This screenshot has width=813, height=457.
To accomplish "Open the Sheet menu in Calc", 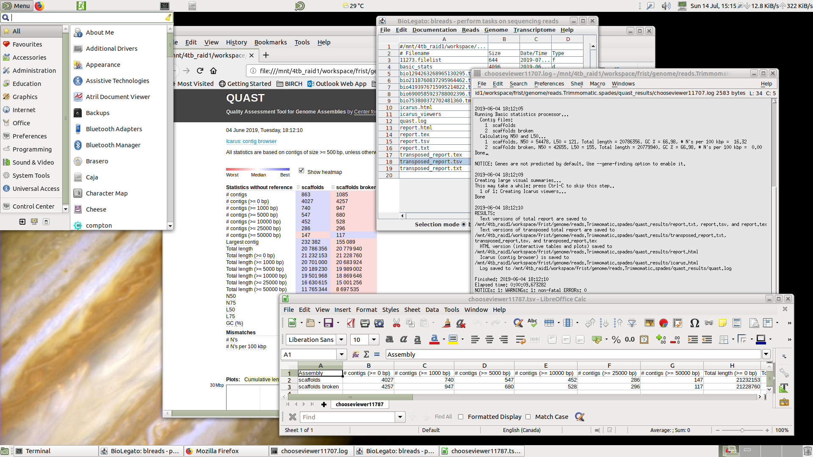I will click(x=412, y=310).
